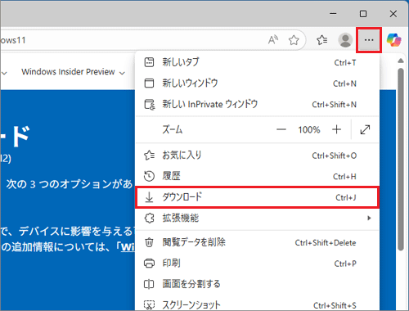
Task: Open the profile avatar icon
Action: tap(345, 40)
